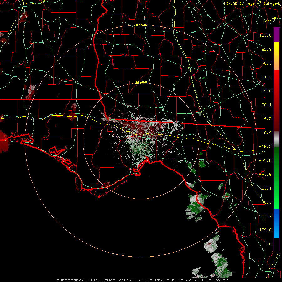
Task: Click the 45.6 velocity scale value
Action: click(x=267, y=91)
